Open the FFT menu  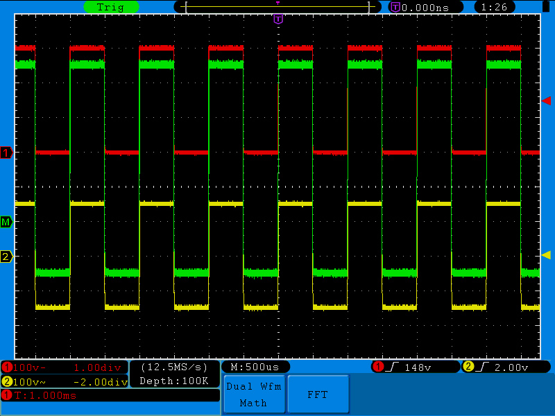[318, 395]
